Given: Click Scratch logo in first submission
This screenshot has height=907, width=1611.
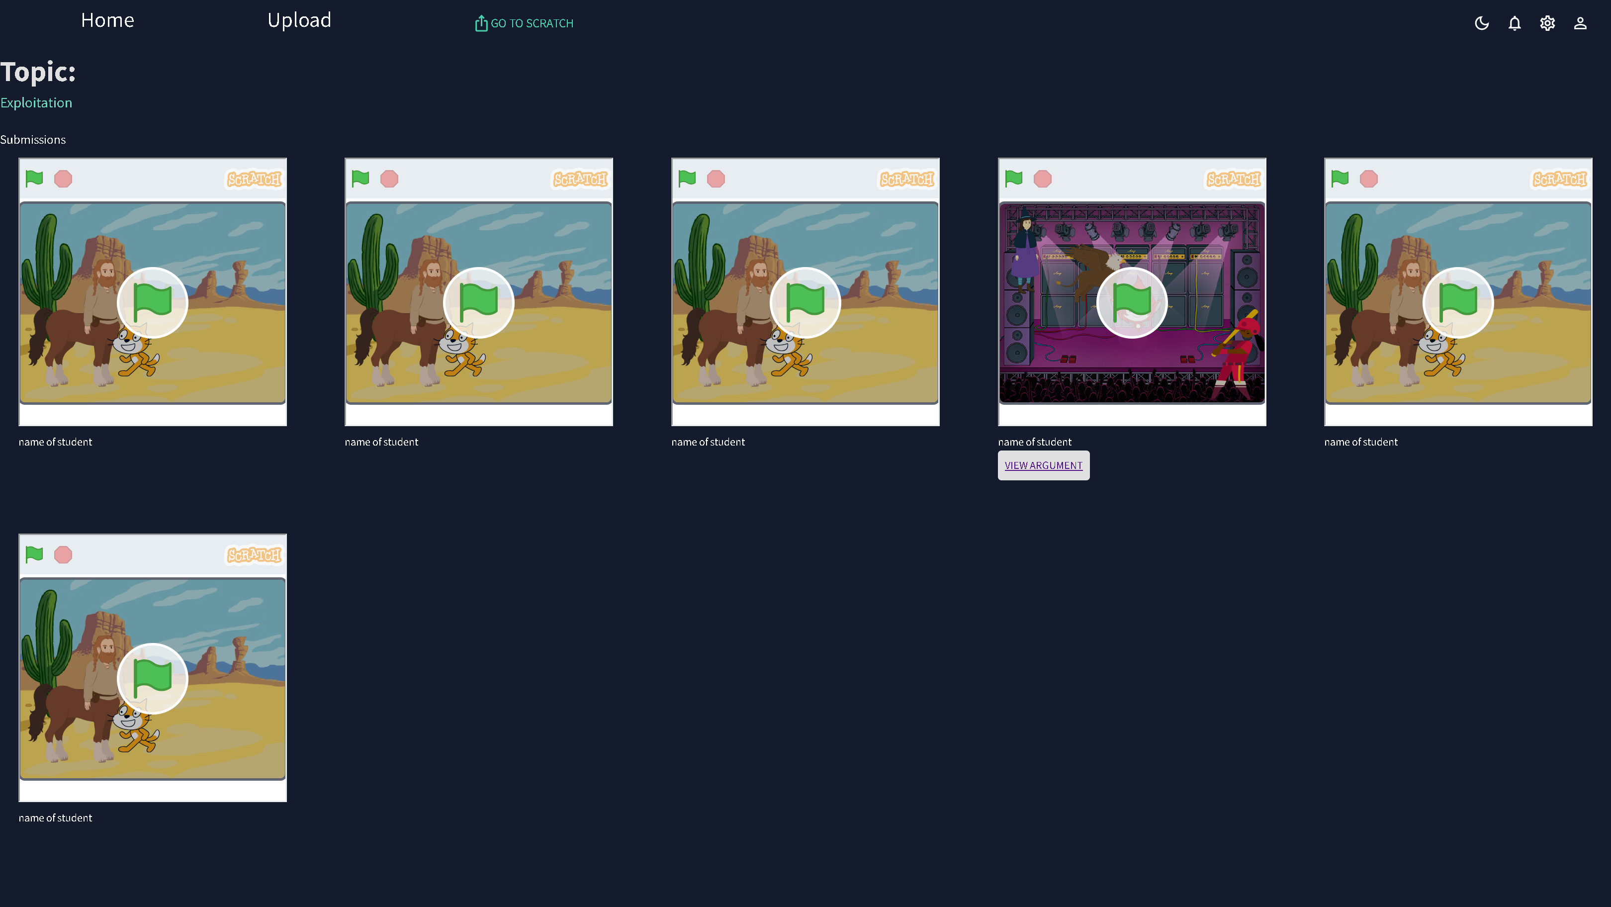Looking at the screenshot, I should [x=254, y=180].
